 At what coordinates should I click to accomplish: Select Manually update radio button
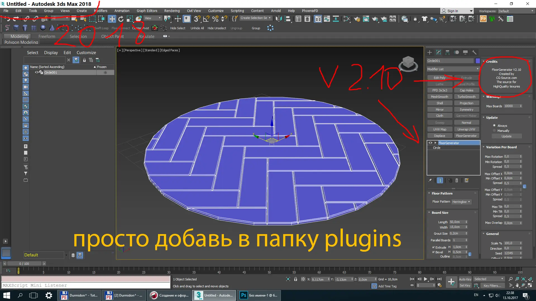[494, 130]
